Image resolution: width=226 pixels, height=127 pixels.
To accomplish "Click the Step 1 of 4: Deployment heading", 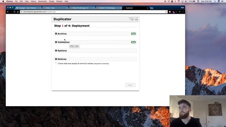I will pos(72,26).
